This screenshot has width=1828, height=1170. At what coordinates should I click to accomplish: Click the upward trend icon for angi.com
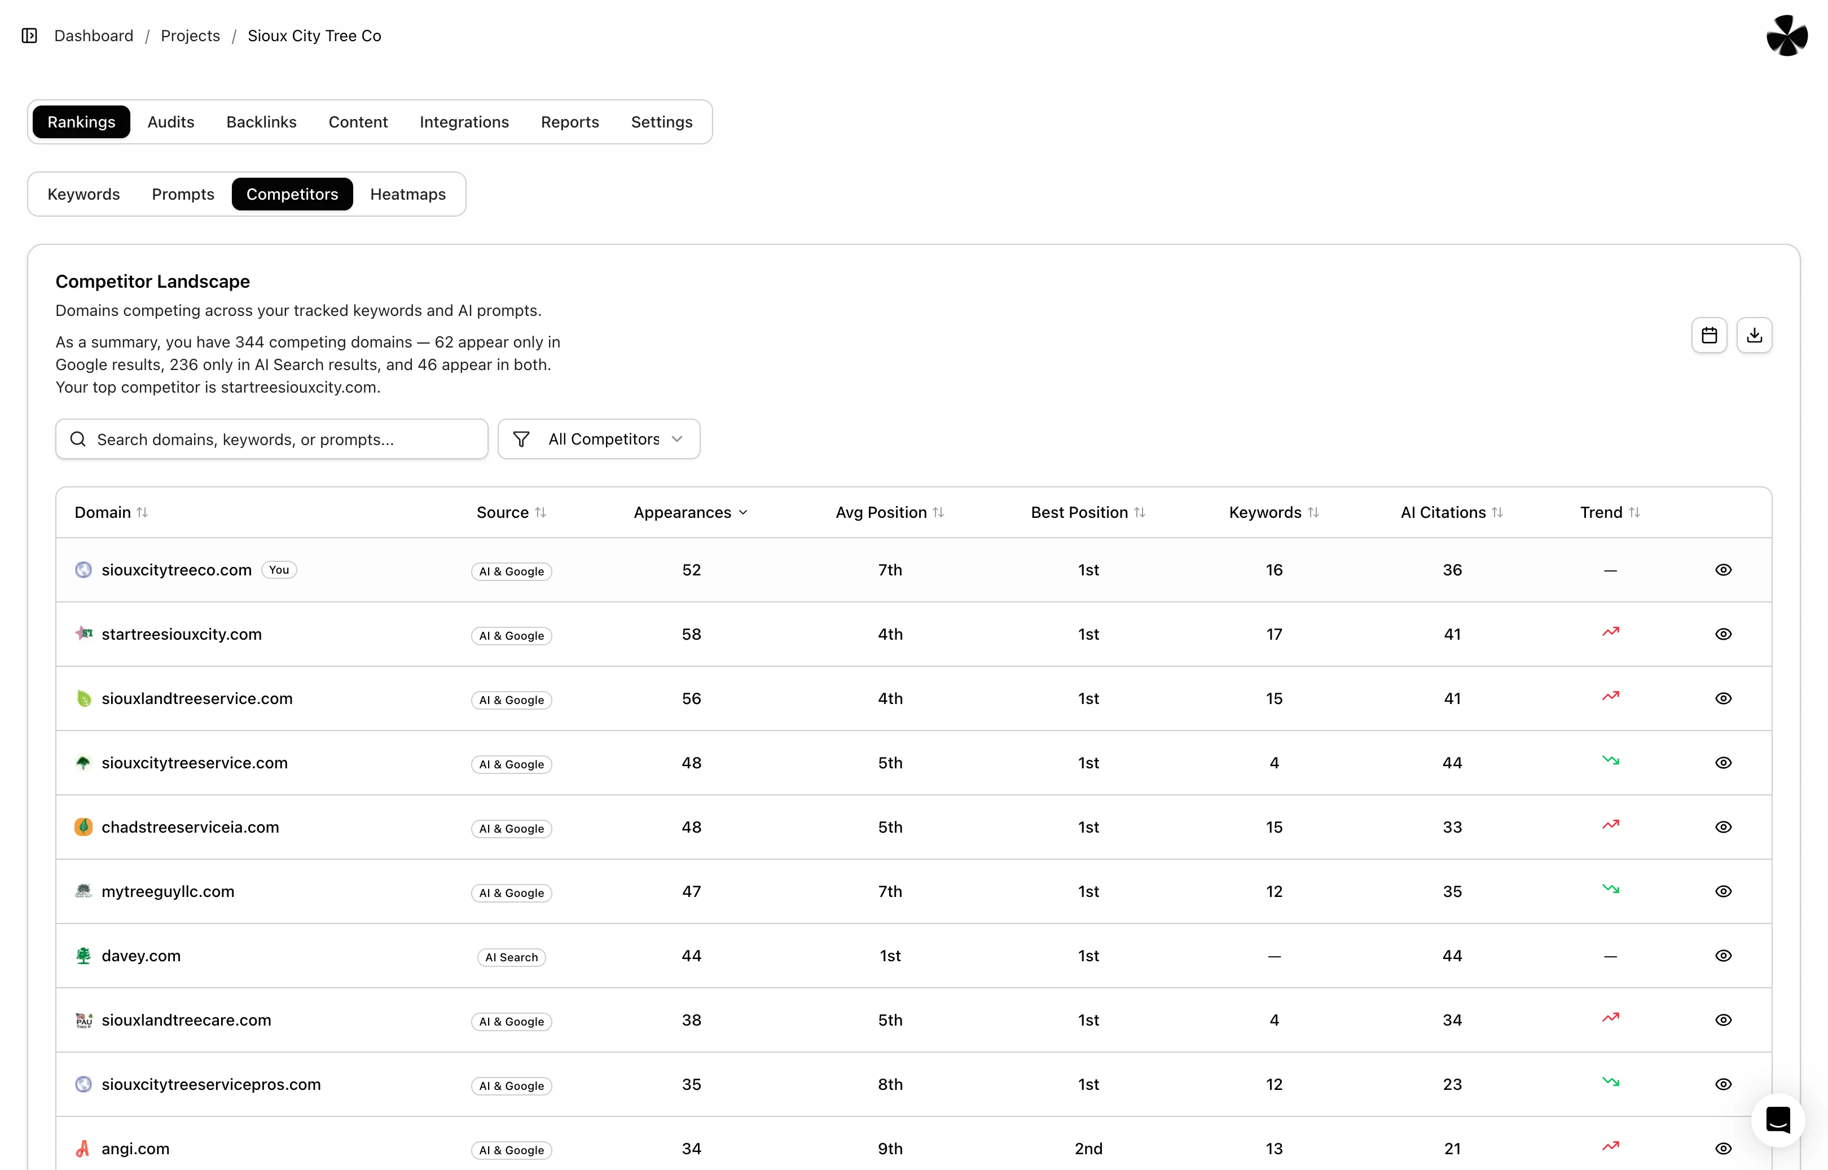(1610, 1146)
